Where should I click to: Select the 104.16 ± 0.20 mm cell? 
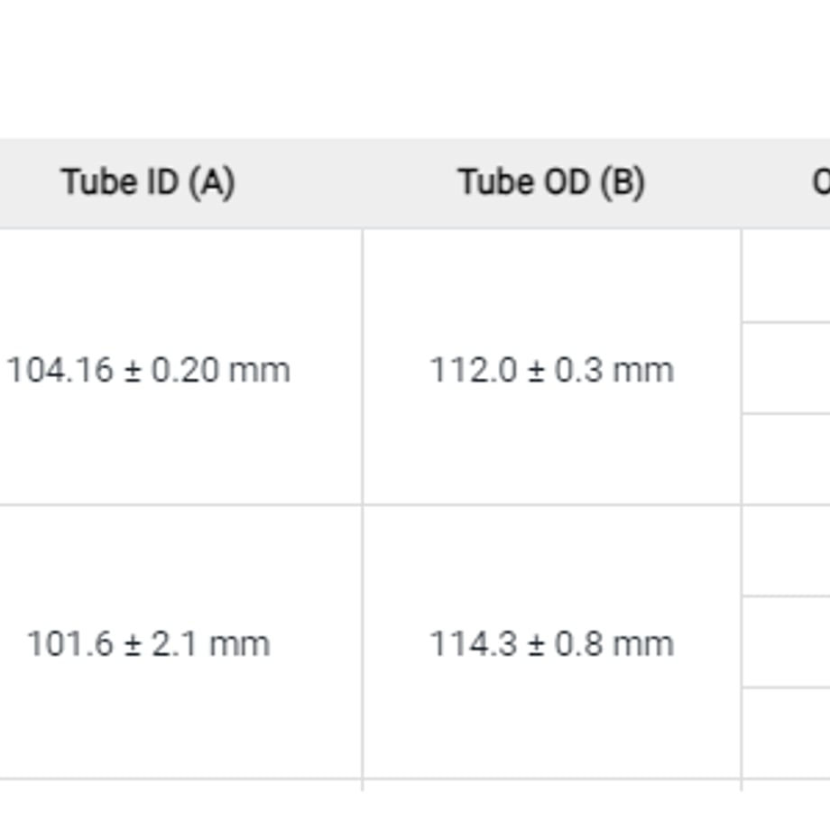[x=148, y=369]
